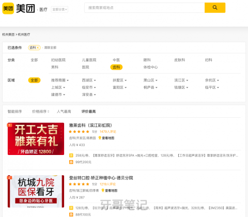Expand the 滨江区 district dropdown
The height and width of the screenshot is (217, 248).
click(181, 80)
